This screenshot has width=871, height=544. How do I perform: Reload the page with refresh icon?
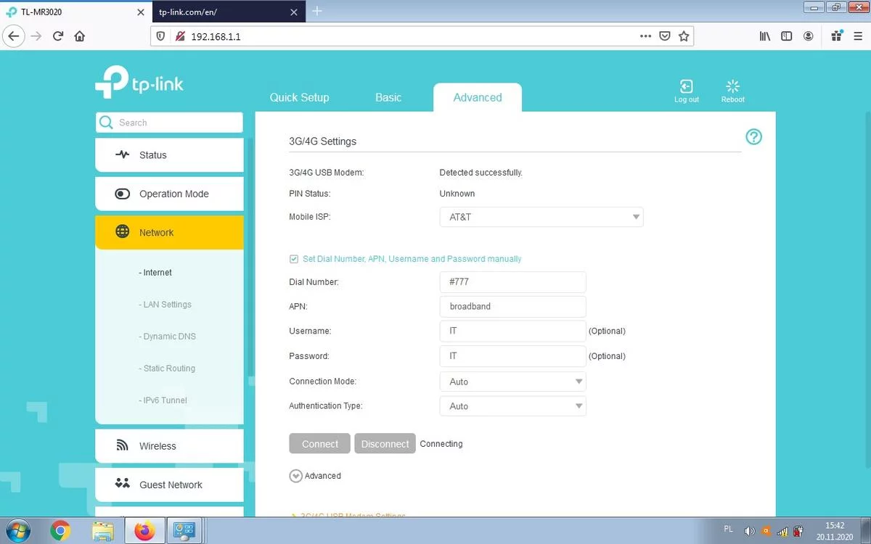click(x=58, y=36)
